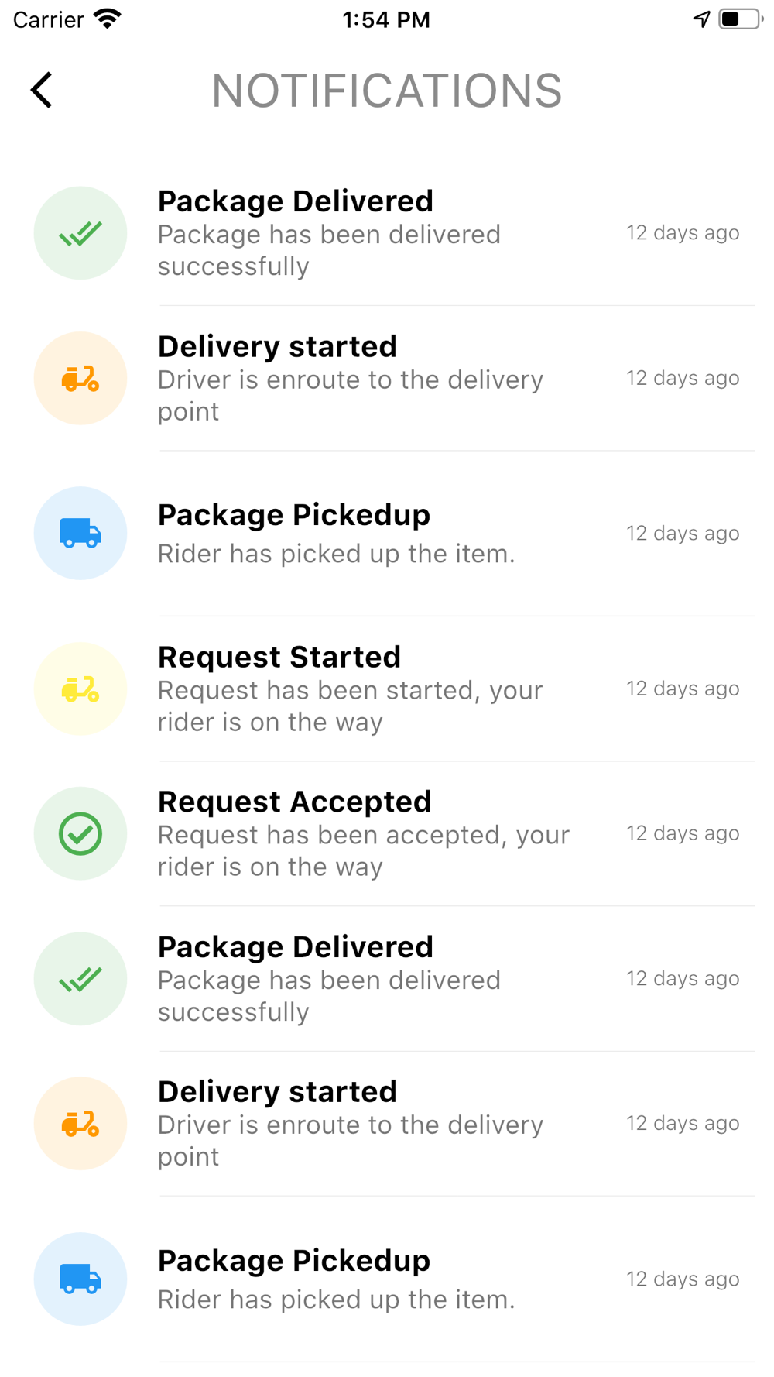Tap the back arrow button
Viewport: 774px width, 1377px height.
click(x=42, y=90)
